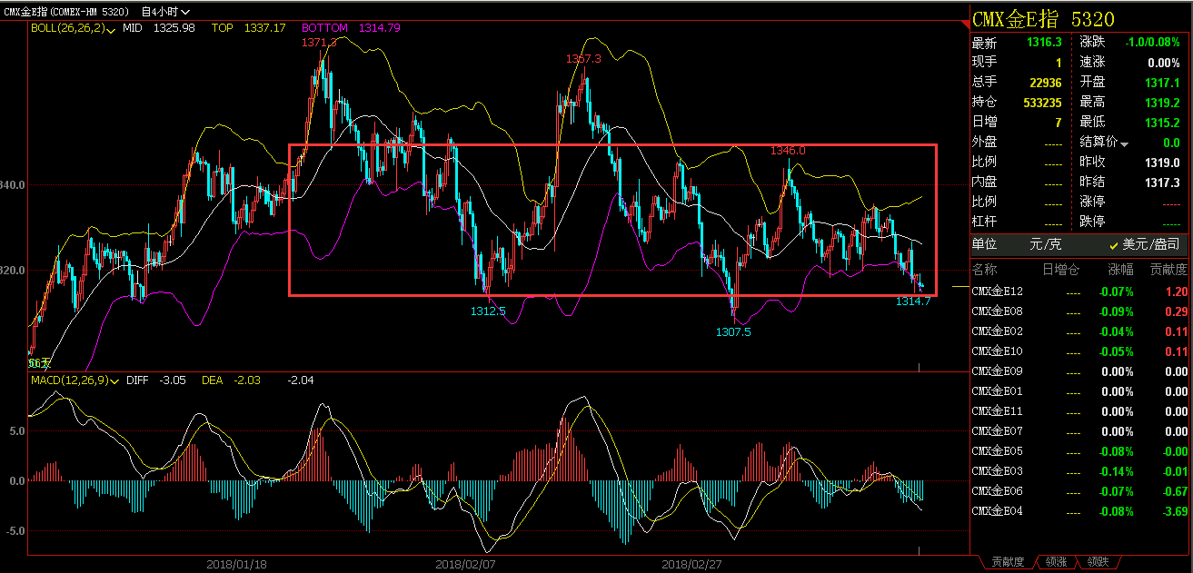Click the MACD DIFF value -3.05
This screenshot has height=573, width=1193.
click(172, 380)
